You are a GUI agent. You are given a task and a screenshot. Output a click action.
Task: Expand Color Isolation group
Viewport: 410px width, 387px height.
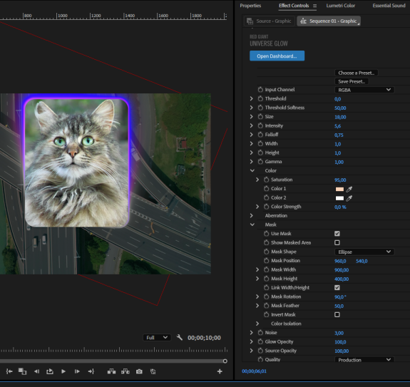click(x=257, y=324)
